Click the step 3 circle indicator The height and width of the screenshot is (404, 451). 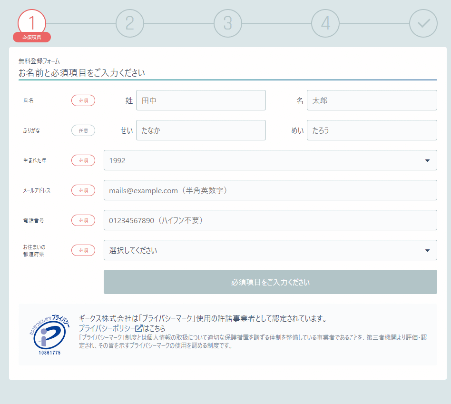(x=228, y=23)
